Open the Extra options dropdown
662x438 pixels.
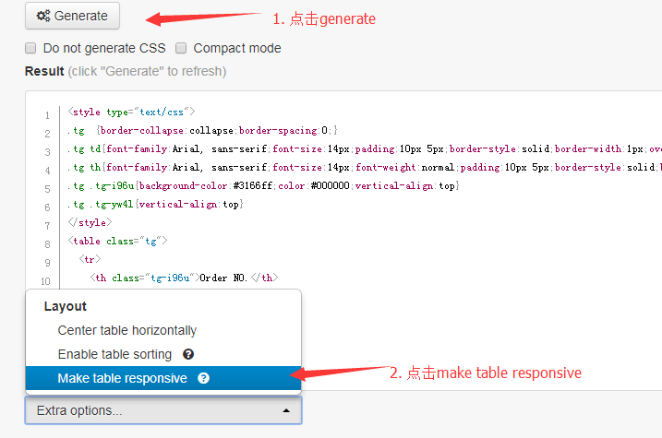163,410
